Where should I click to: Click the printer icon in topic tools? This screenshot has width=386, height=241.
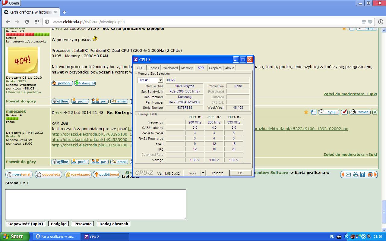[x=356, y=174]
